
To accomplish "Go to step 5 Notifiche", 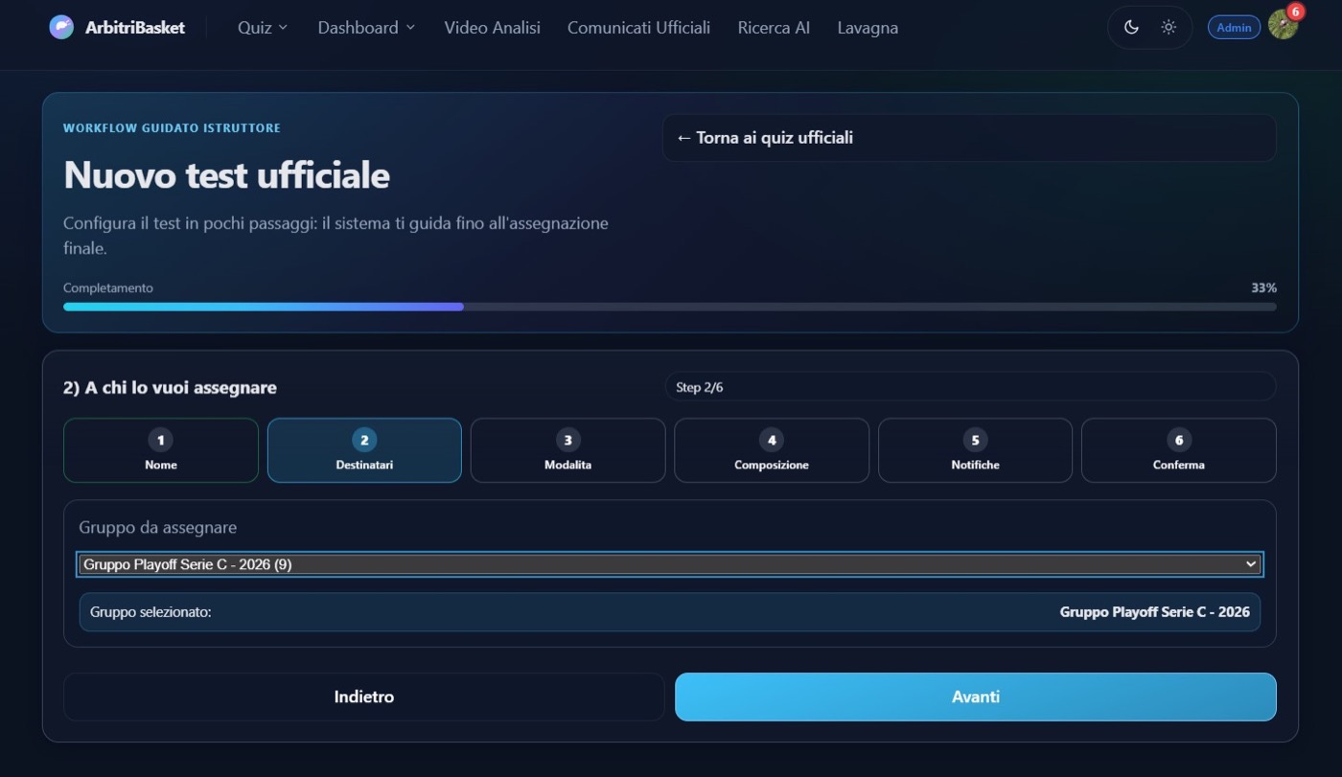I will [x=975, y=450].
